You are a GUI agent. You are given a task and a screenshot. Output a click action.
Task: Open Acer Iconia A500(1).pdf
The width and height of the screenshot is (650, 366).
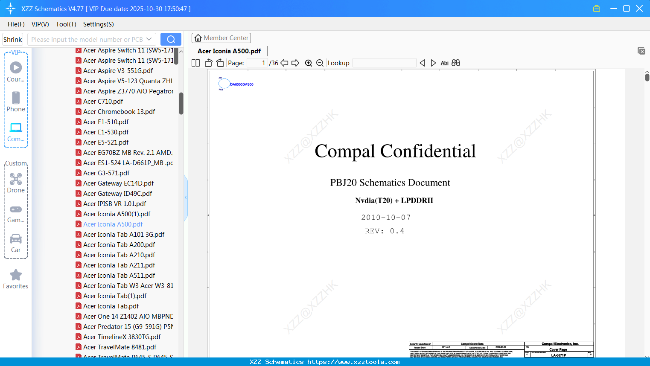(x=117, y=214)
